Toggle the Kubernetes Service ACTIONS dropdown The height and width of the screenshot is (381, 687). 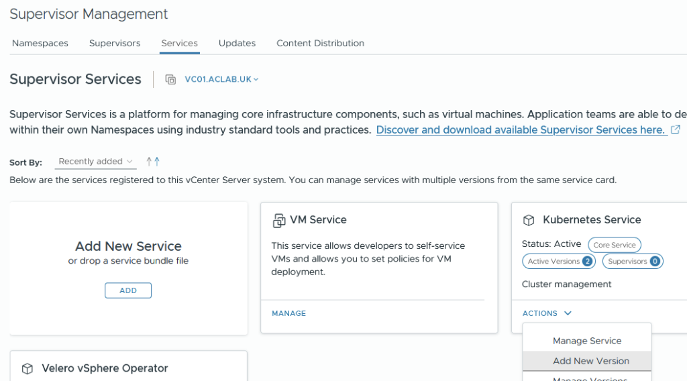[x=547, y=313]
